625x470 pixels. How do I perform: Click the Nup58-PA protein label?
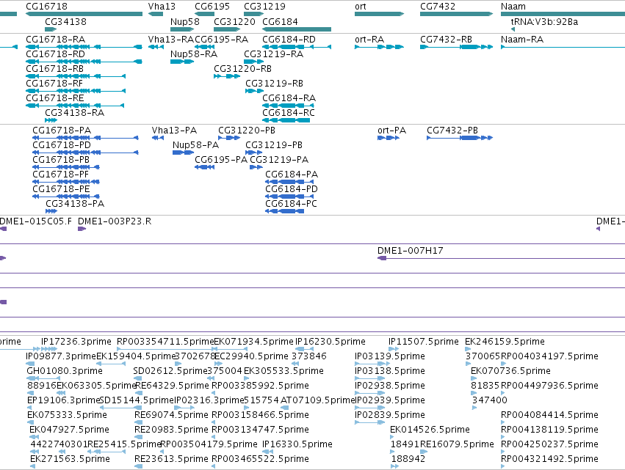click(x=195, y=145)
